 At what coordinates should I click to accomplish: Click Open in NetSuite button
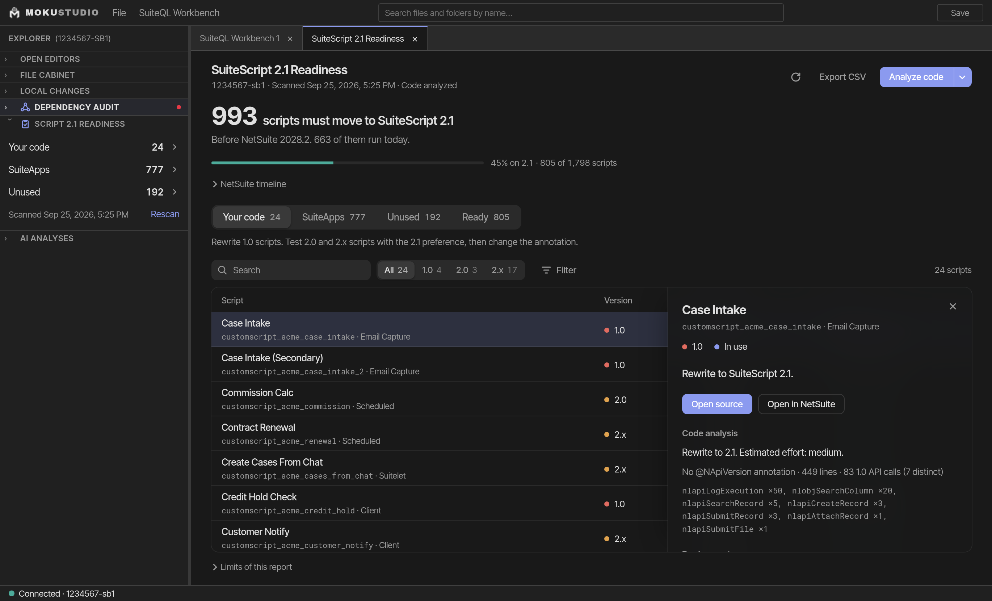801,404
